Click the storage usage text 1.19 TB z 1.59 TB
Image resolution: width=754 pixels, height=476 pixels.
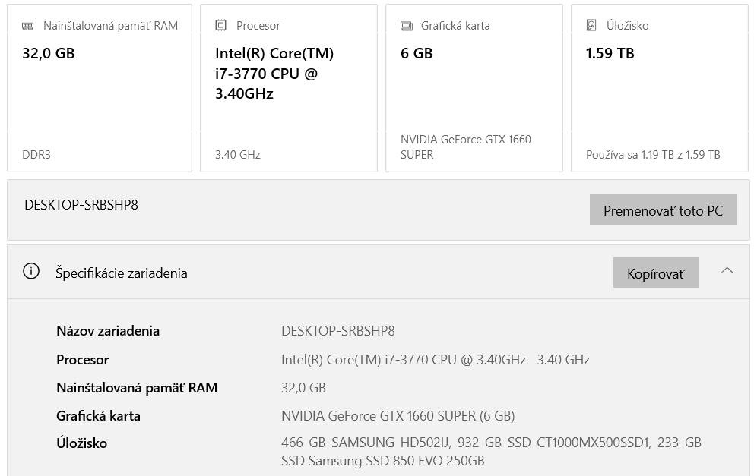click(x=653, y=155)
